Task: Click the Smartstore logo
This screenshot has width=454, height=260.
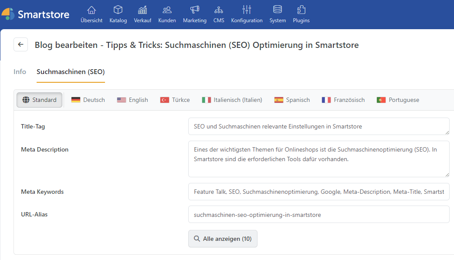Action: tap(35, 14)
